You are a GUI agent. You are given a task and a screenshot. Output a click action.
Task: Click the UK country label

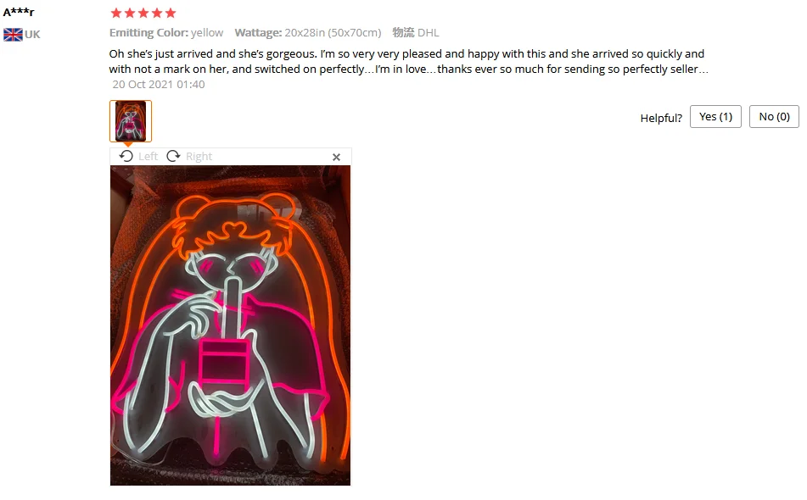click(32, 35)
